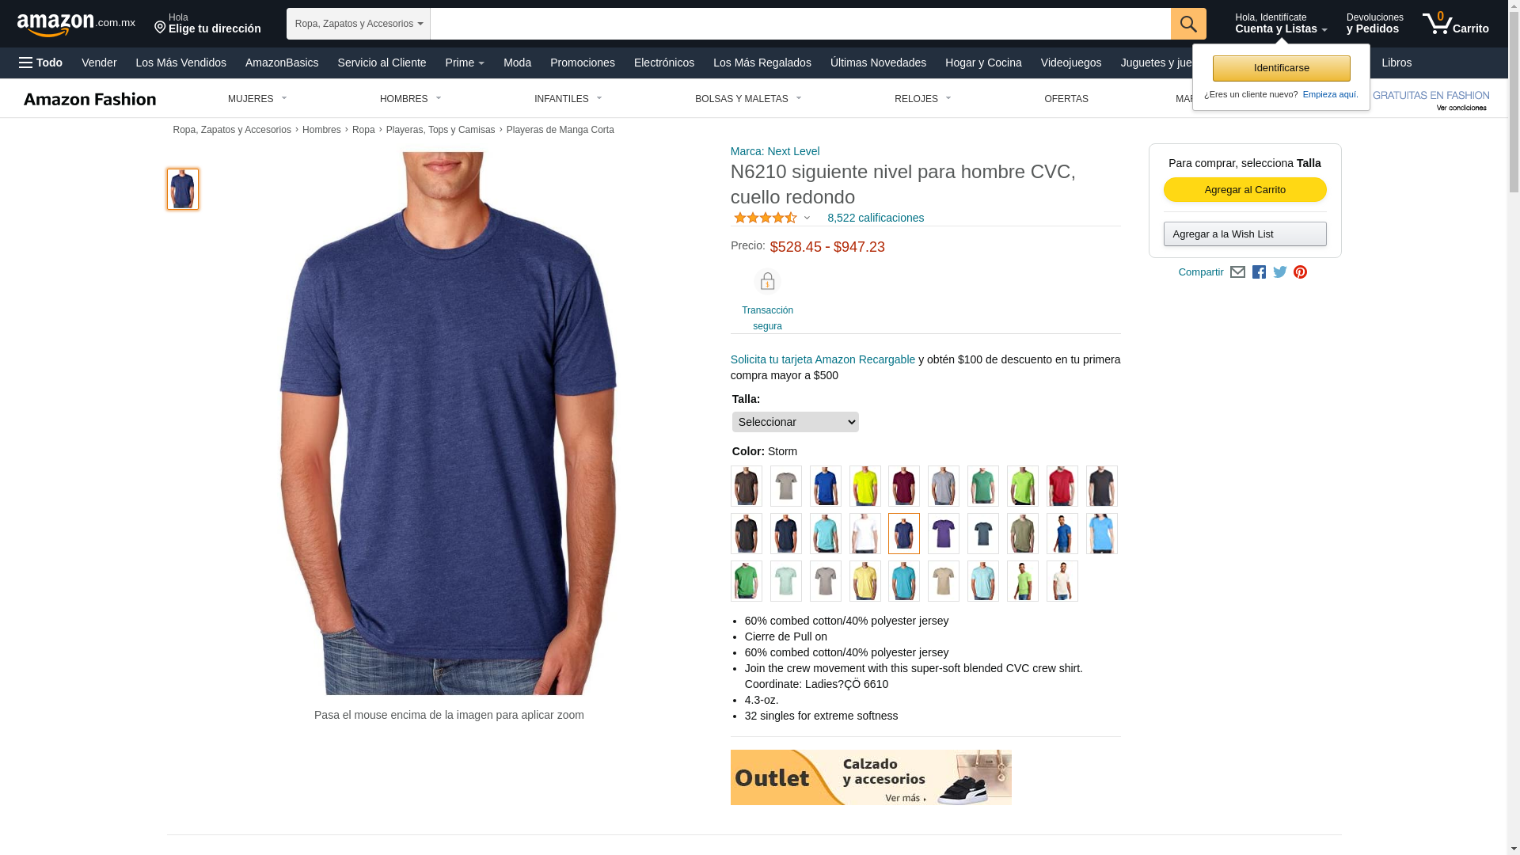The height and width of the screenshot is (855, 1520).
Task: Share product on Twitter icon
Action: pyautogui.click(x=1280, y=272)
